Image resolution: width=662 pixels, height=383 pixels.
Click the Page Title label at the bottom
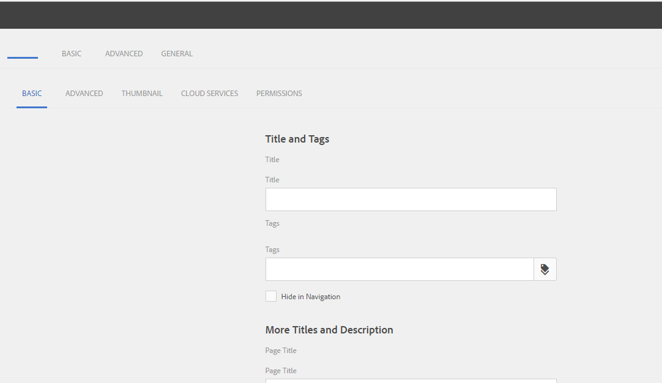coord(281,371)
